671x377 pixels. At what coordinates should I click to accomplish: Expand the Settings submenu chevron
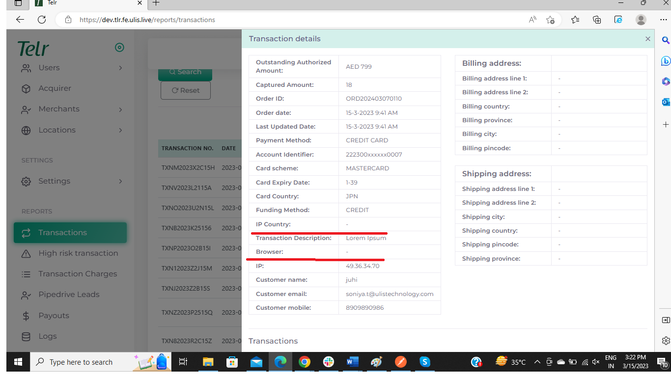(120, 181)
